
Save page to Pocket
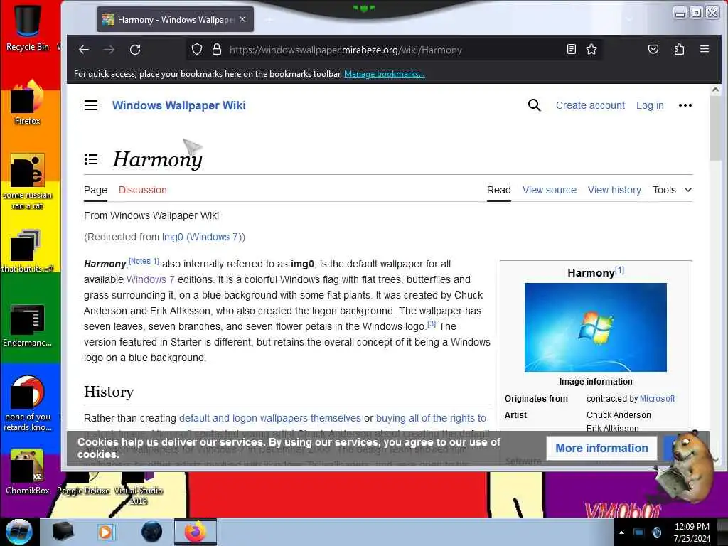653,49
